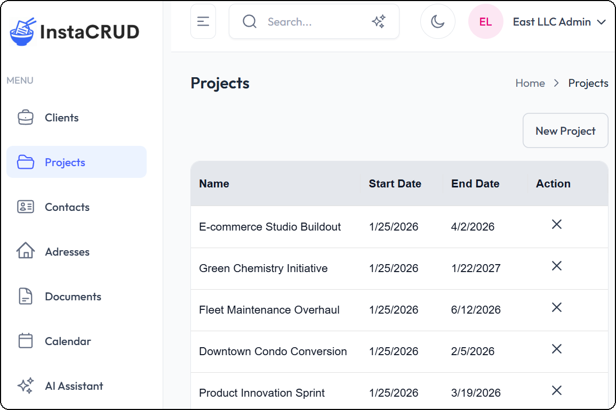Sort by the Start Date column header
Image resolution: width=616 pixels, height=410 pixels.
(x=395, y=184)
